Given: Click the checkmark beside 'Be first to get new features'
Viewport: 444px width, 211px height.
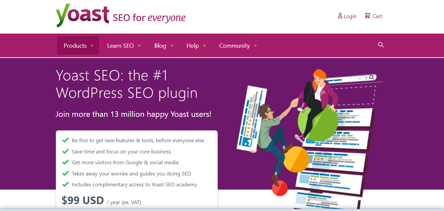Looking at the screenshot, I should [x=65, y=140].
